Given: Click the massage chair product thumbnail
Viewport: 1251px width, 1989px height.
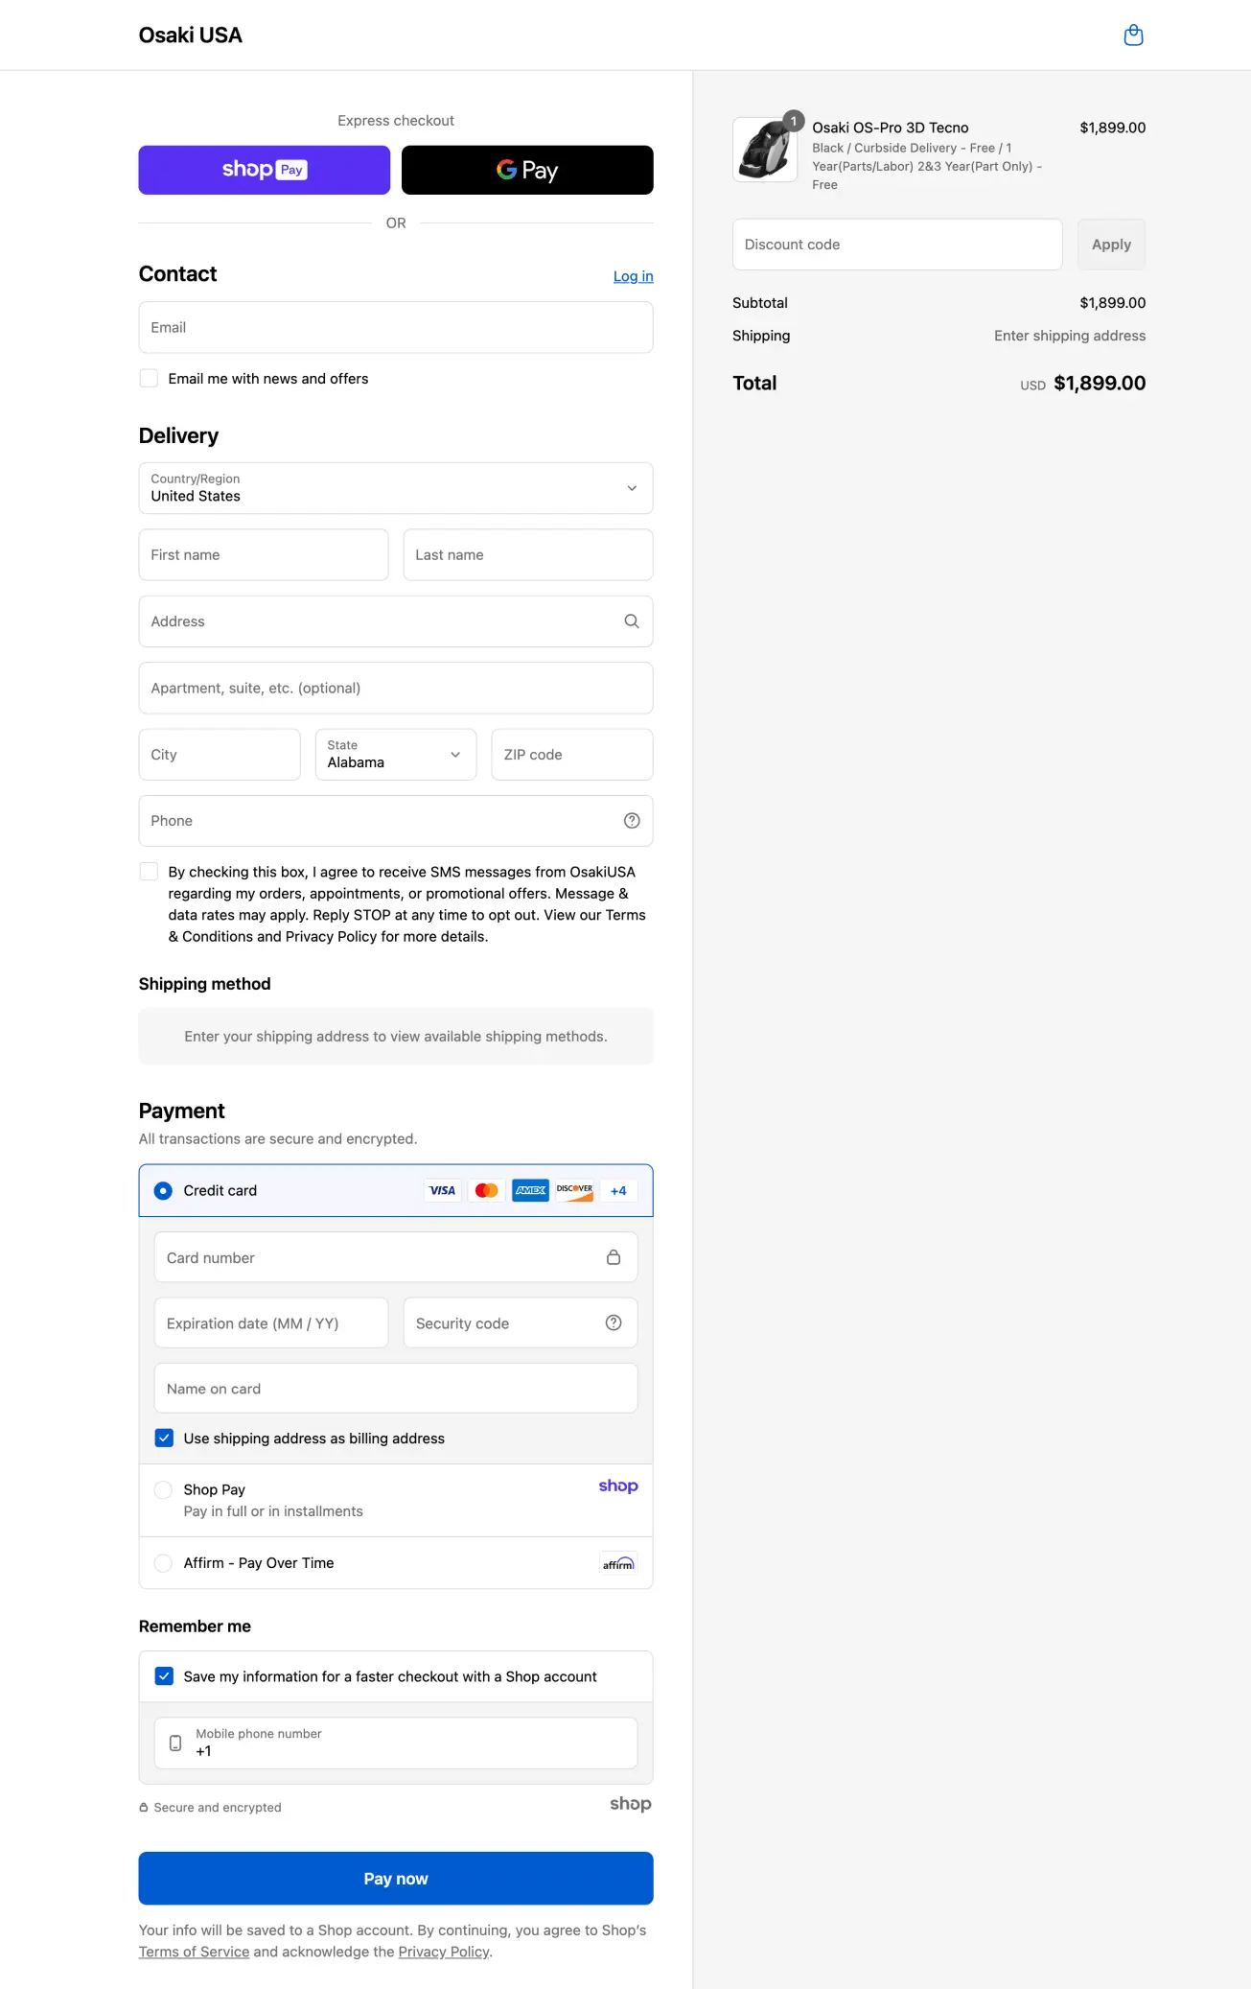Looking at the screenshot, I should (x=765, y=150).
